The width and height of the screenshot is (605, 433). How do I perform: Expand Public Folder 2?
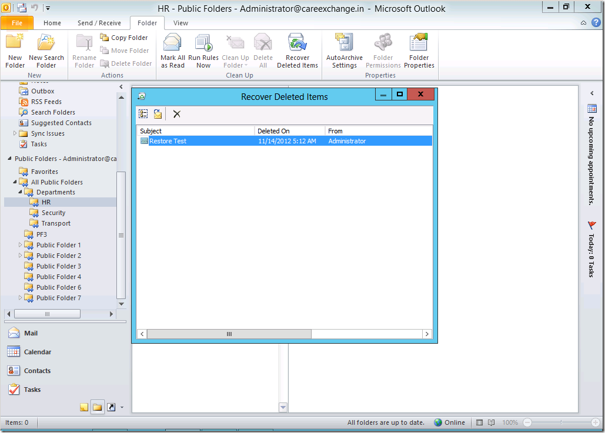[x=21, y=255]
